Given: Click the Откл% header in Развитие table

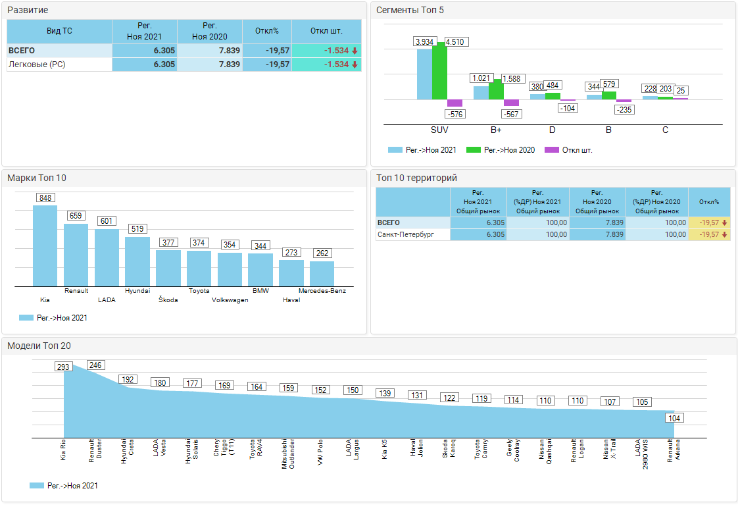Looking at the screenshot, I should click(x=267, y=31).
